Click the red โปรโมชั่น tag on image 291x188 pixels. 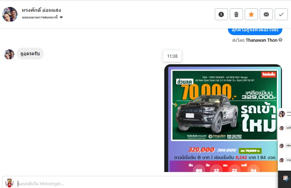click(268, 74)
